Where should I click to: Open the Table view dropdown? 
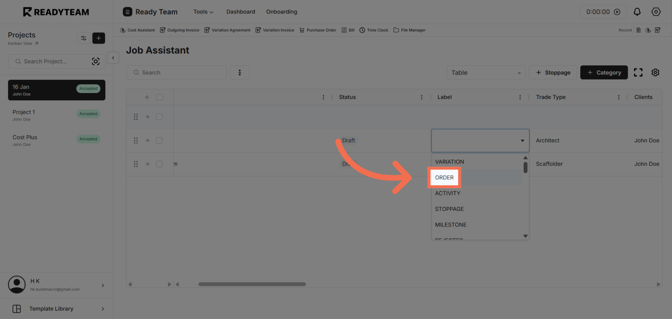[486, 72]
